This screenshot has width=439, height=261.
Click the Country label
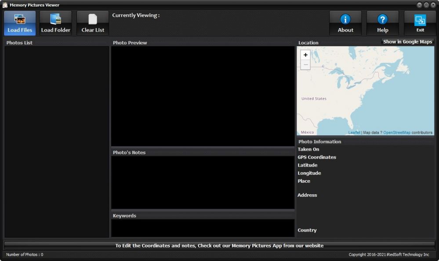307,230
